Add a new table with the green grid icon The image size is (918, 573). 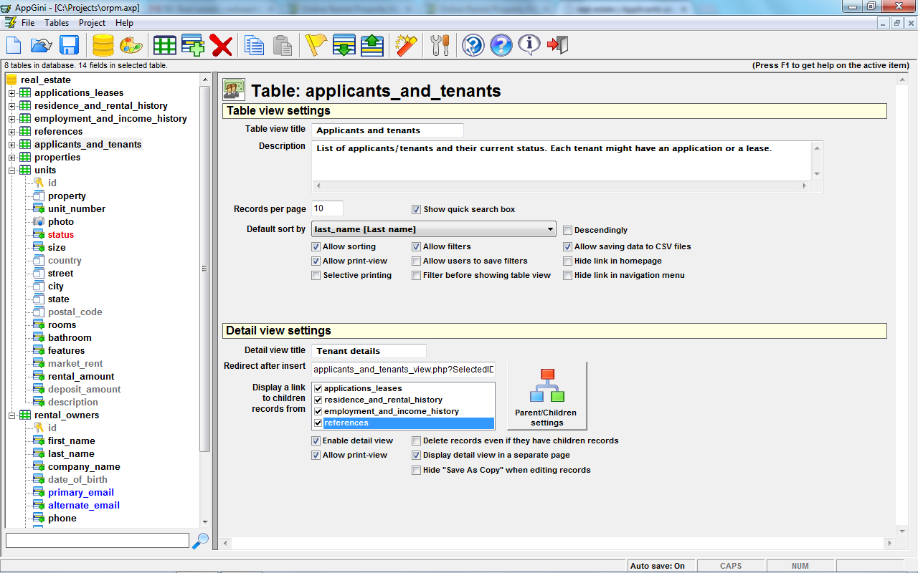click(x=164, y=44)
